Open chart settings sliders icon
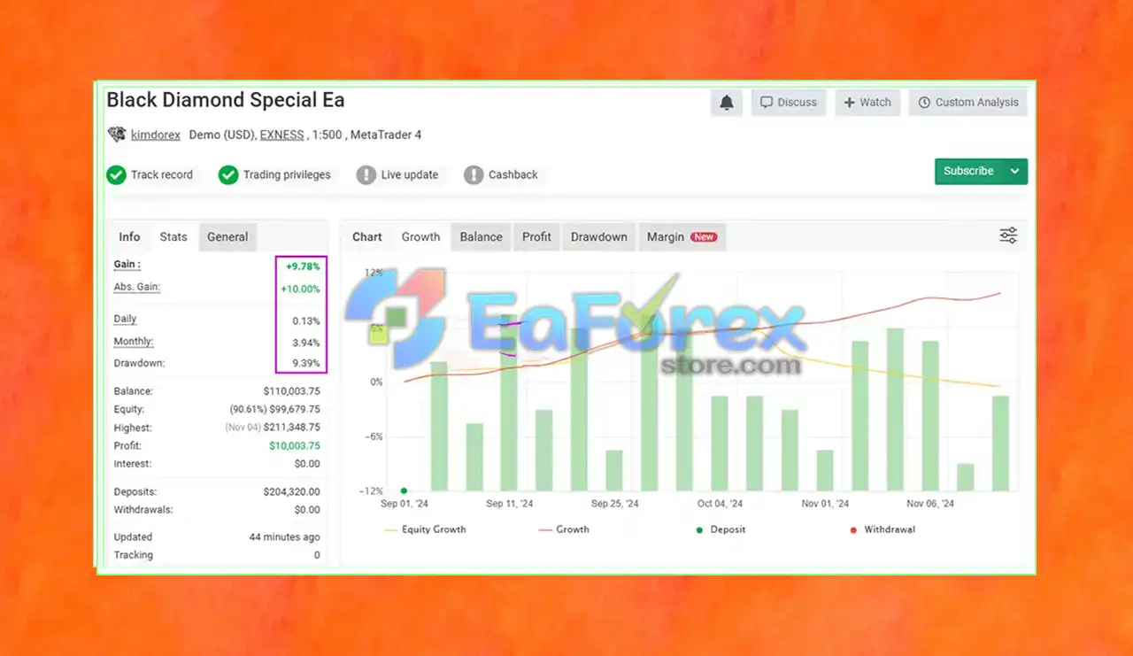 pos(1008,235)
